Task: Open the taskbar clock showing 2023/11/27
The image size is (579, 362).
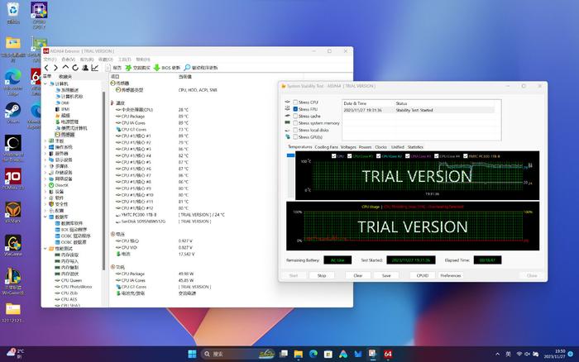Action: 554,354
